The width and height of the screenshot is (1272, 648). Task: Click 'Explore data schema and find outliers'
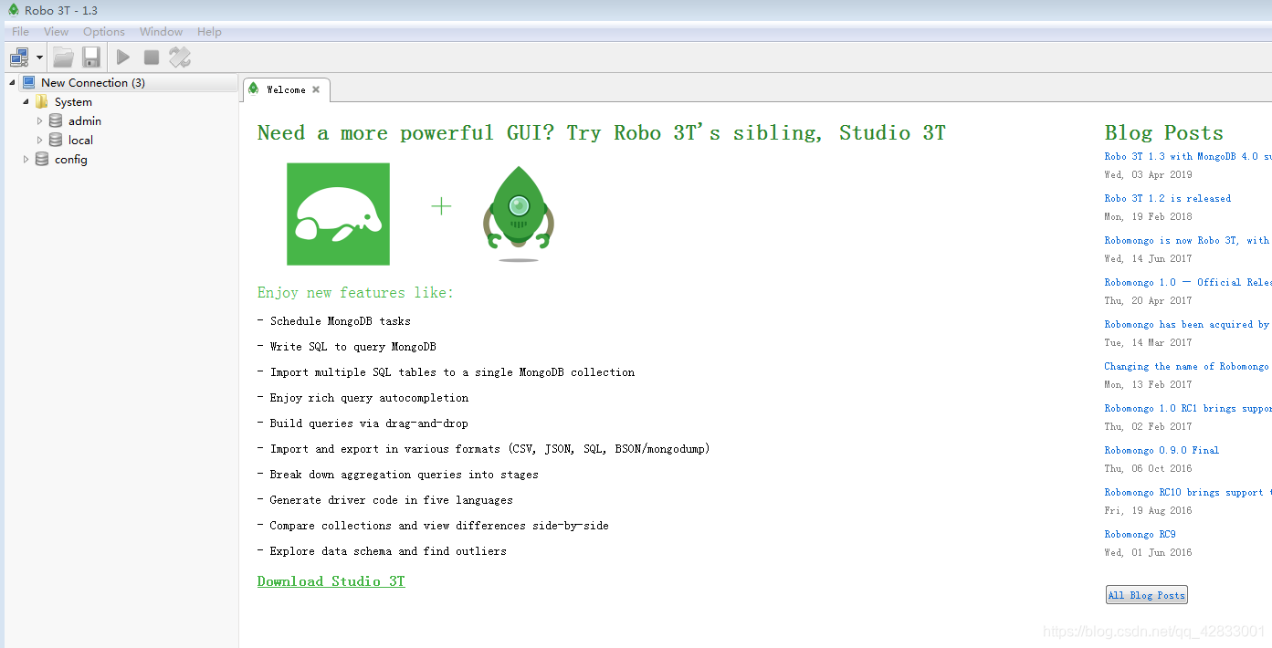click(x=382, y=551)
